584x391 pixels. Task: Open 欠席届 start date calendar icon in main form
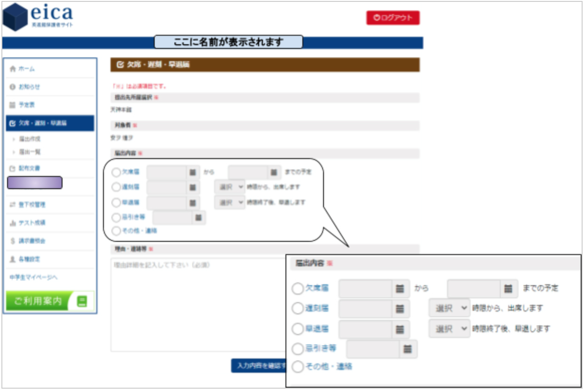coord(192,172)
